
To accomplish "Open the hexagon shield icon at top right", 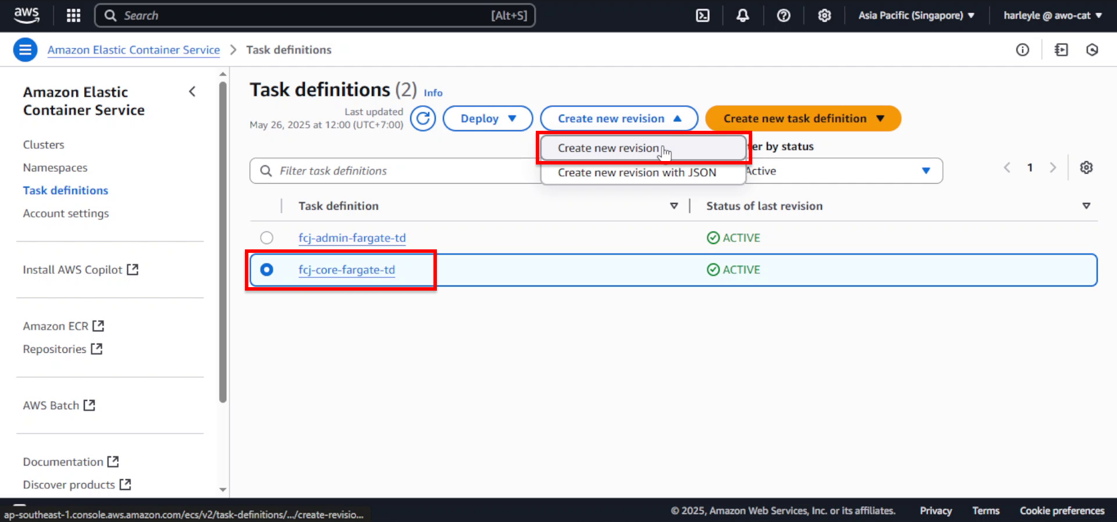I will click(x=1092, y=50).
